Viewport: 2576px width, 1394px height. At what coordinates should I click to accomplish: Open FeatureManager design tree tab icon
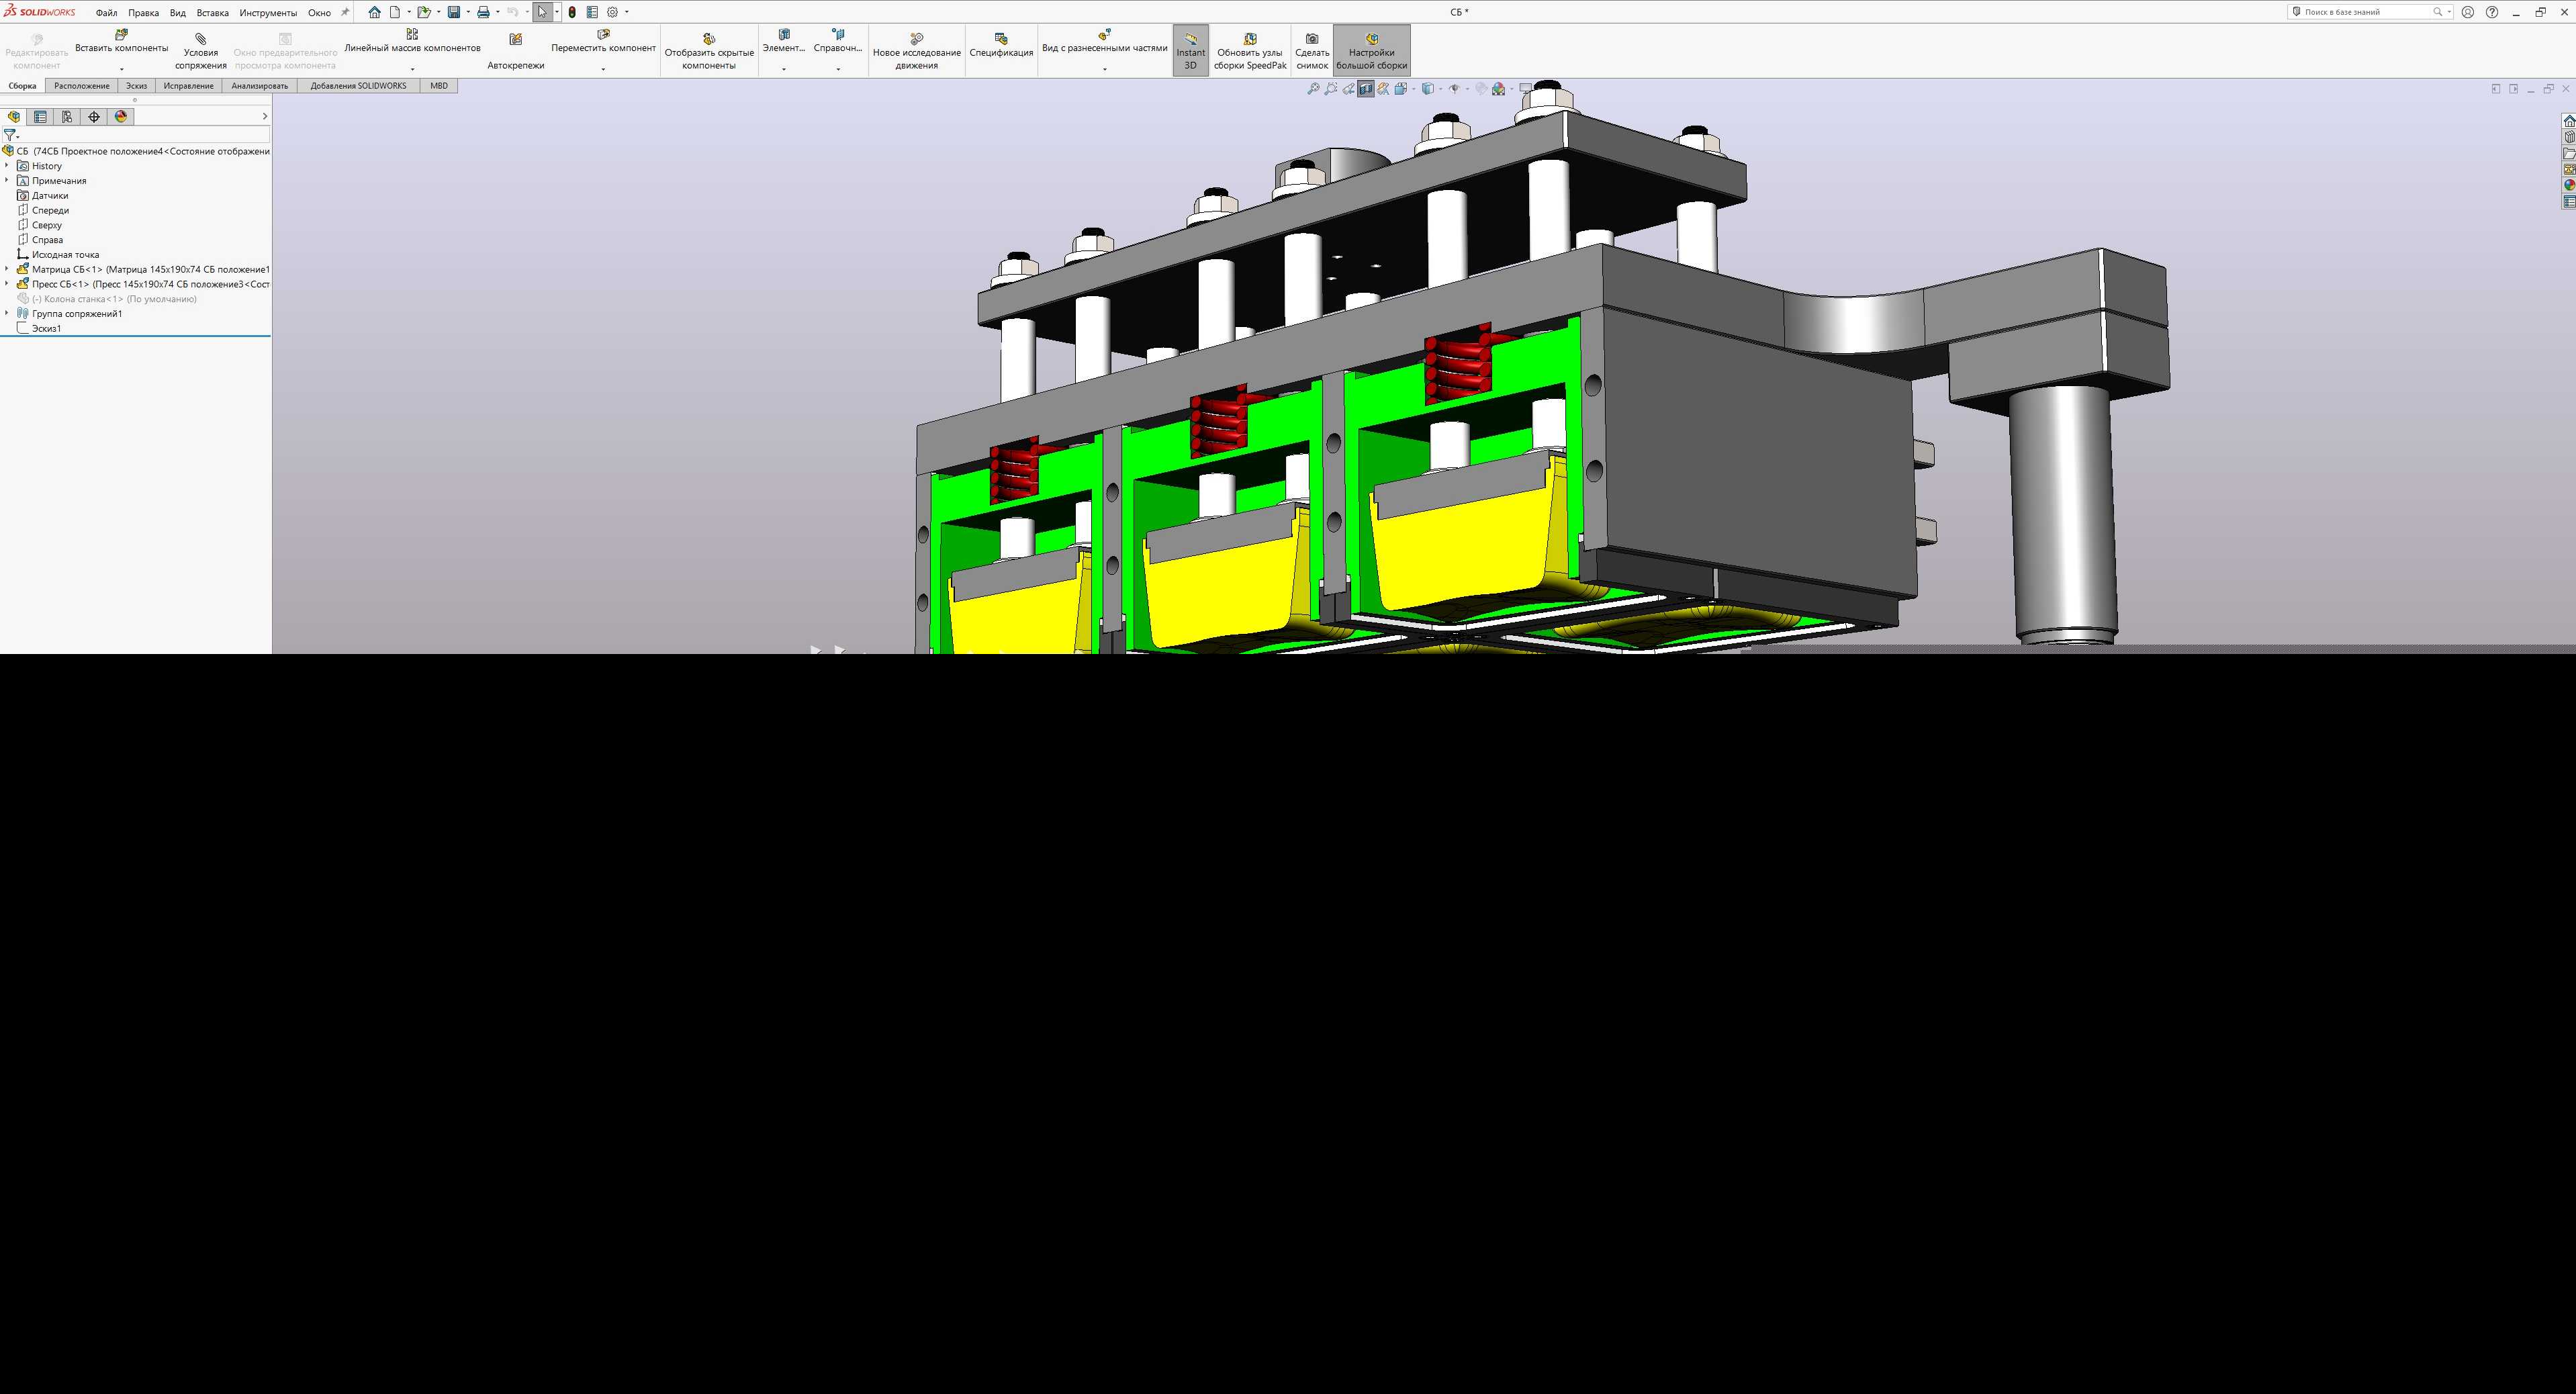tap(14, 117)
